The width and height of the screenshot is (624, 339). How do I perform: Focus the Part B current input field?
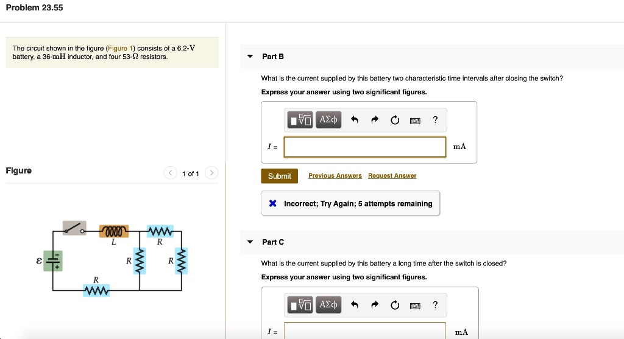click(x=365, y=147)
